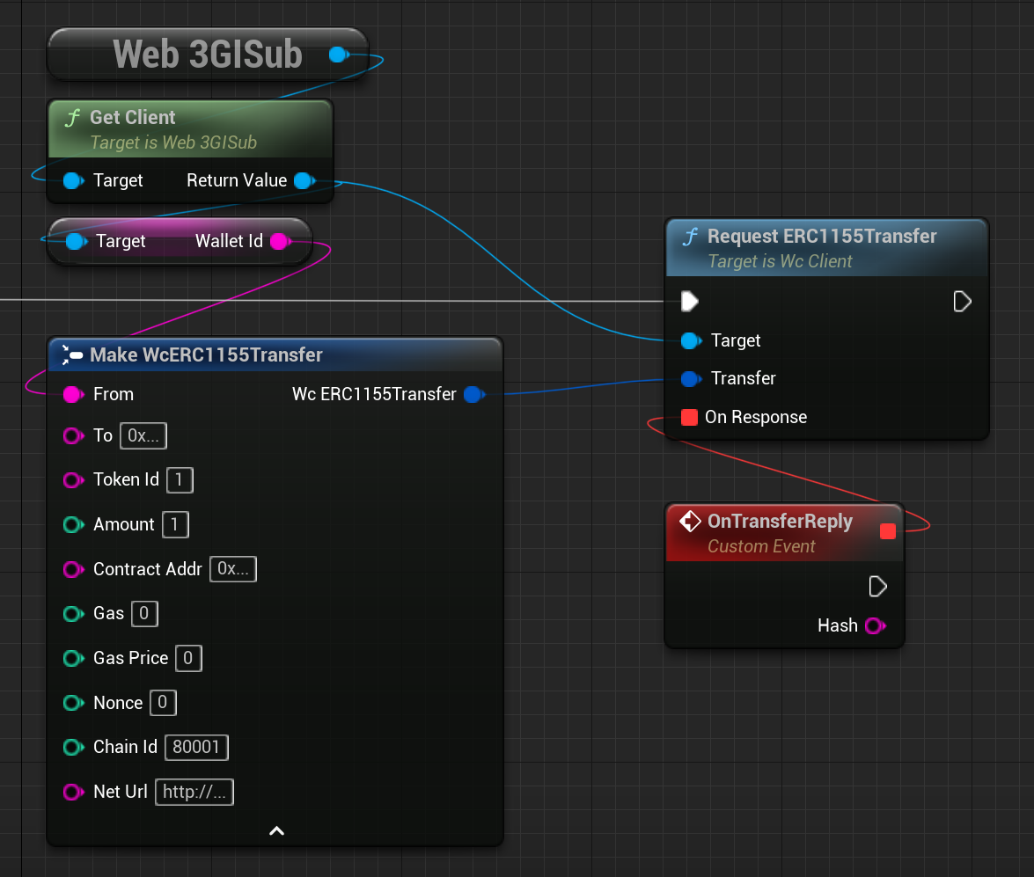Click the Return Value pin on Get Client

coord(304,180)
